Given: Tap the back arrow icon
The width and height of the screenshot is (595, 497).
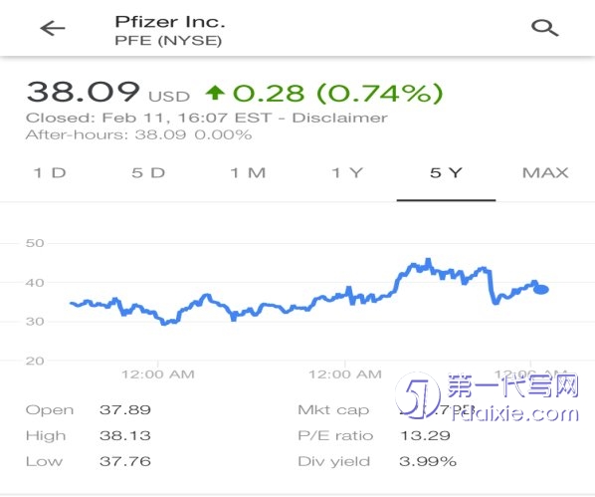Looking at the screenshot, I should point(53,29).
